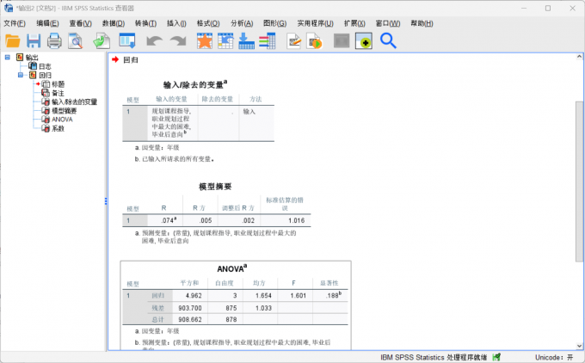
Task: Select 备注 item in the outline tree
Action: click(x=58, y=93)
